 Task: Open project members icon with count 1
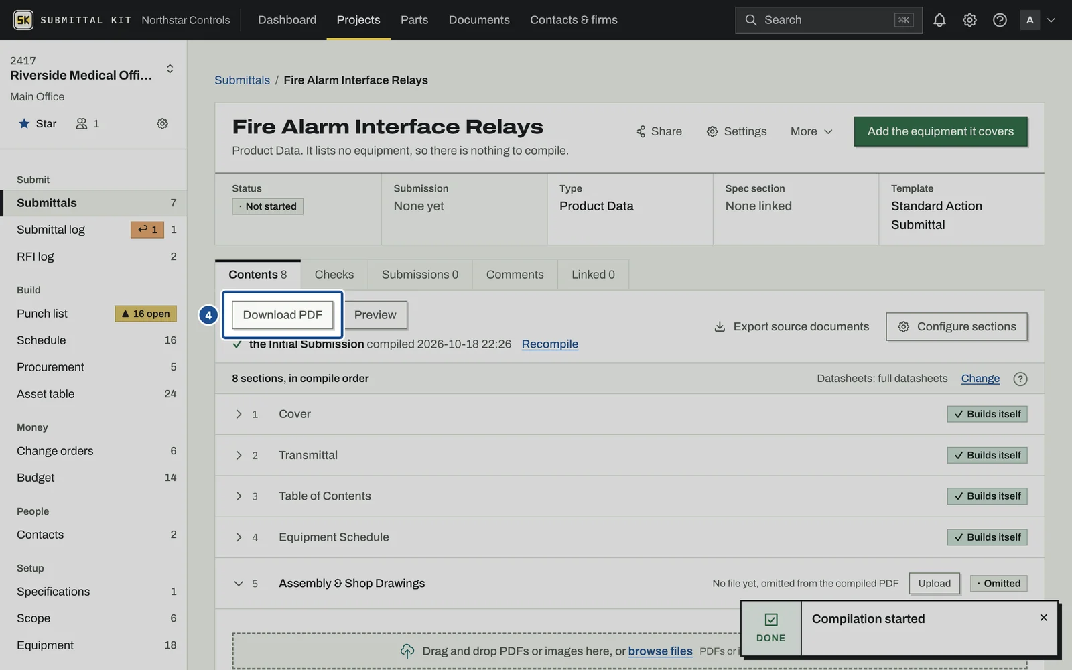pos(87,123)
